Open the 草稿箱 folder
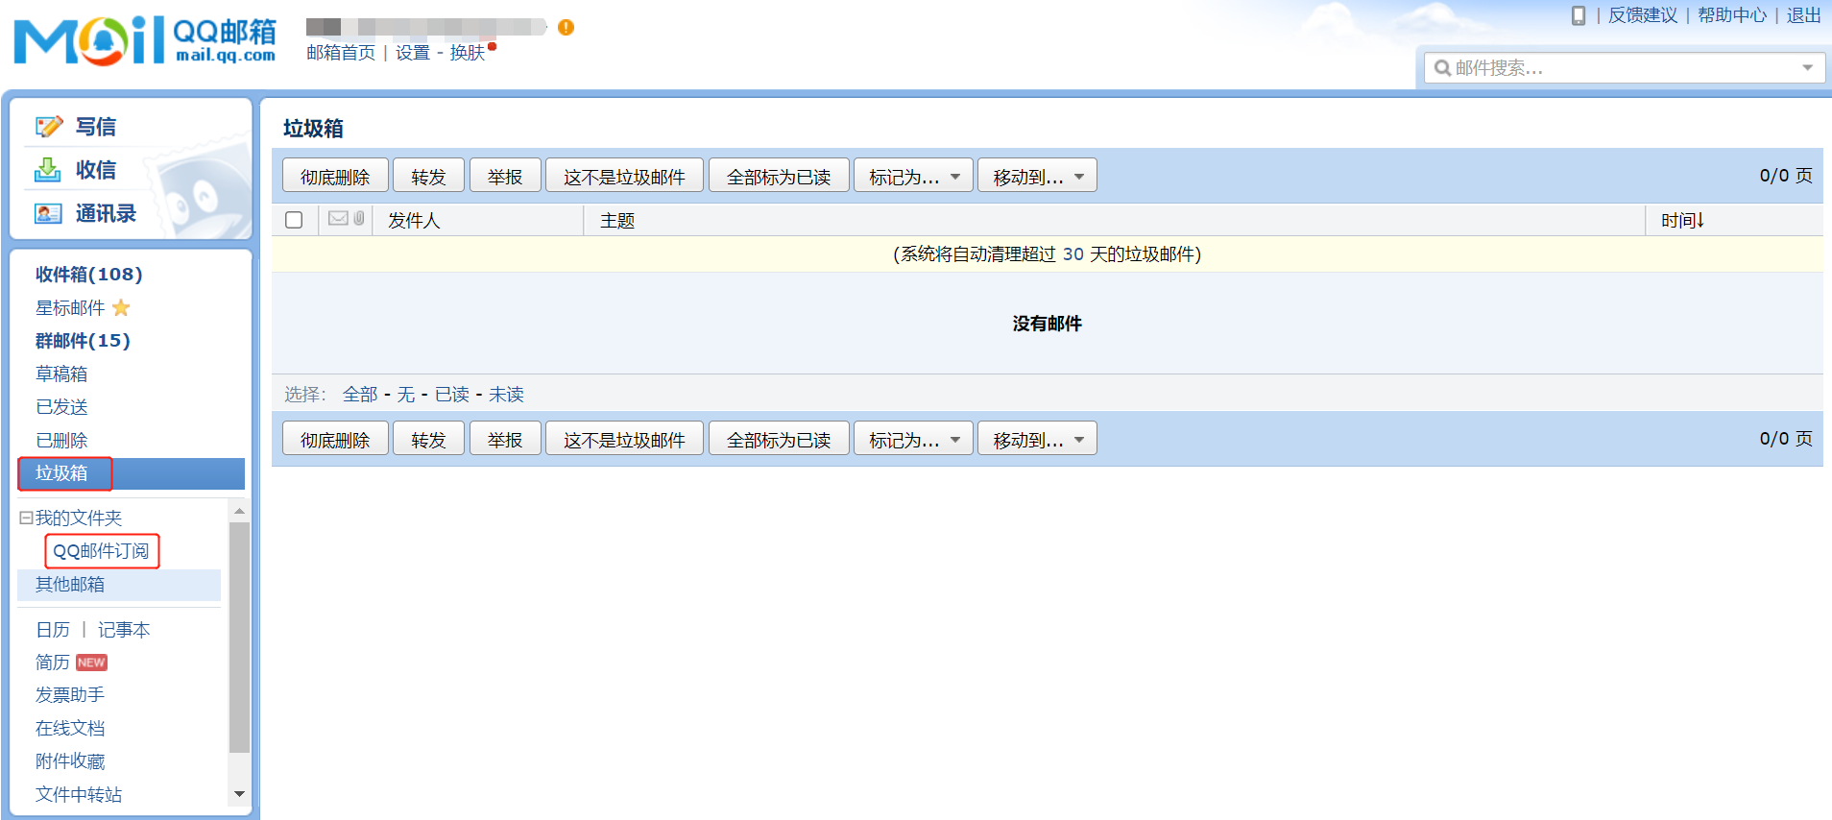Image resolution: width=1832 pixels, height=820 pixels. [x=61, y=374]
